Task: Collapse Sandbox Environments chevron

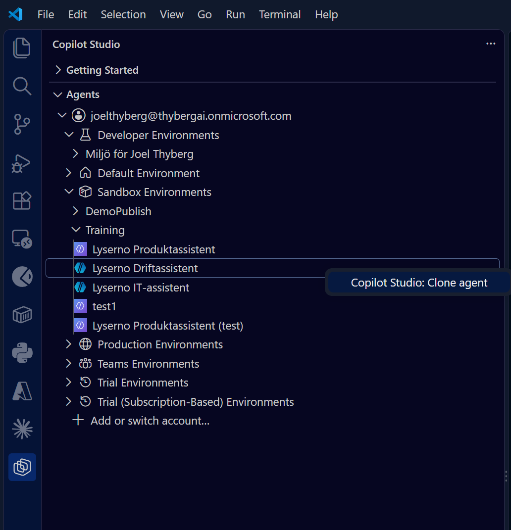Action: click(x=69, y=192)
